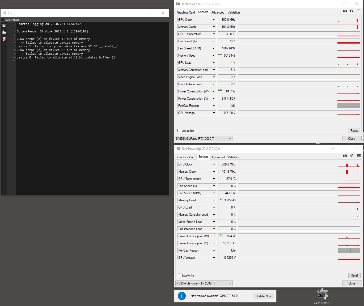Expand PerfCap Reason dropdown in upper GPU-Z window
Screen dimensions: 364x306
tap(214, 106)
